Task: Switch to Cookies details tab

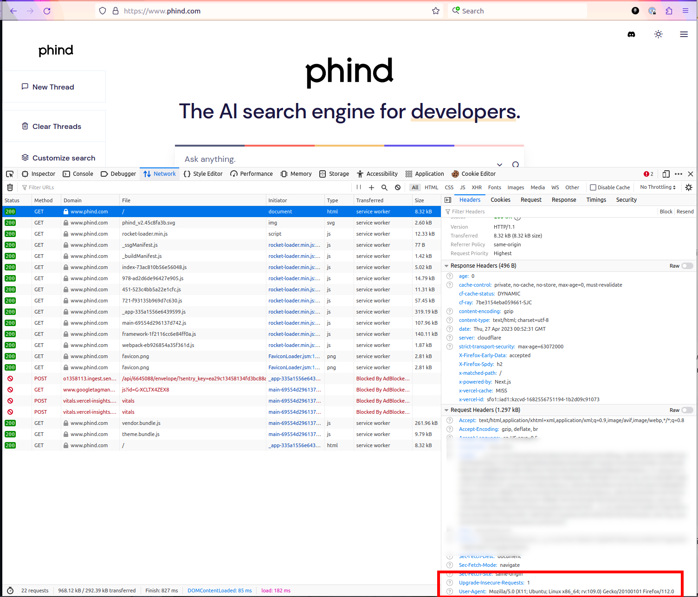Action: point(500,200)
